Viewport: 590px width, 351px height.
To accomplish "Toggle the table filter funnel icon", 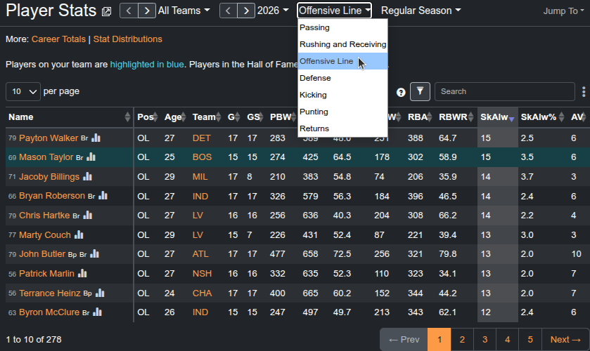I will pyautogui.click(x=420, y=91).
